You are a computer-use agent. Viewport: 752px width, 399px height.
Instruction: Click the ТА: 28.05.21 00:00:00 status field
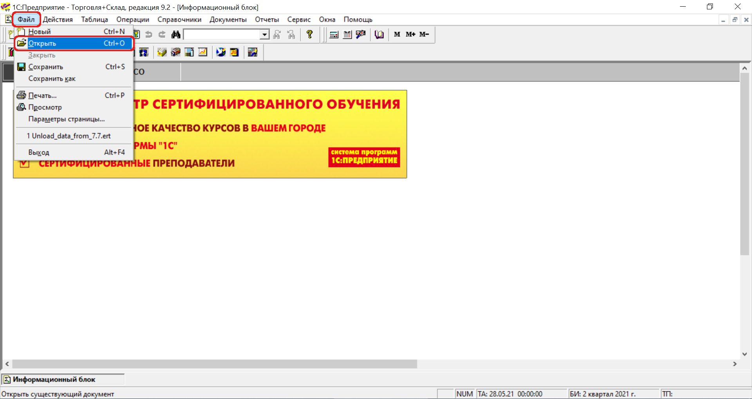pos(521,394)
